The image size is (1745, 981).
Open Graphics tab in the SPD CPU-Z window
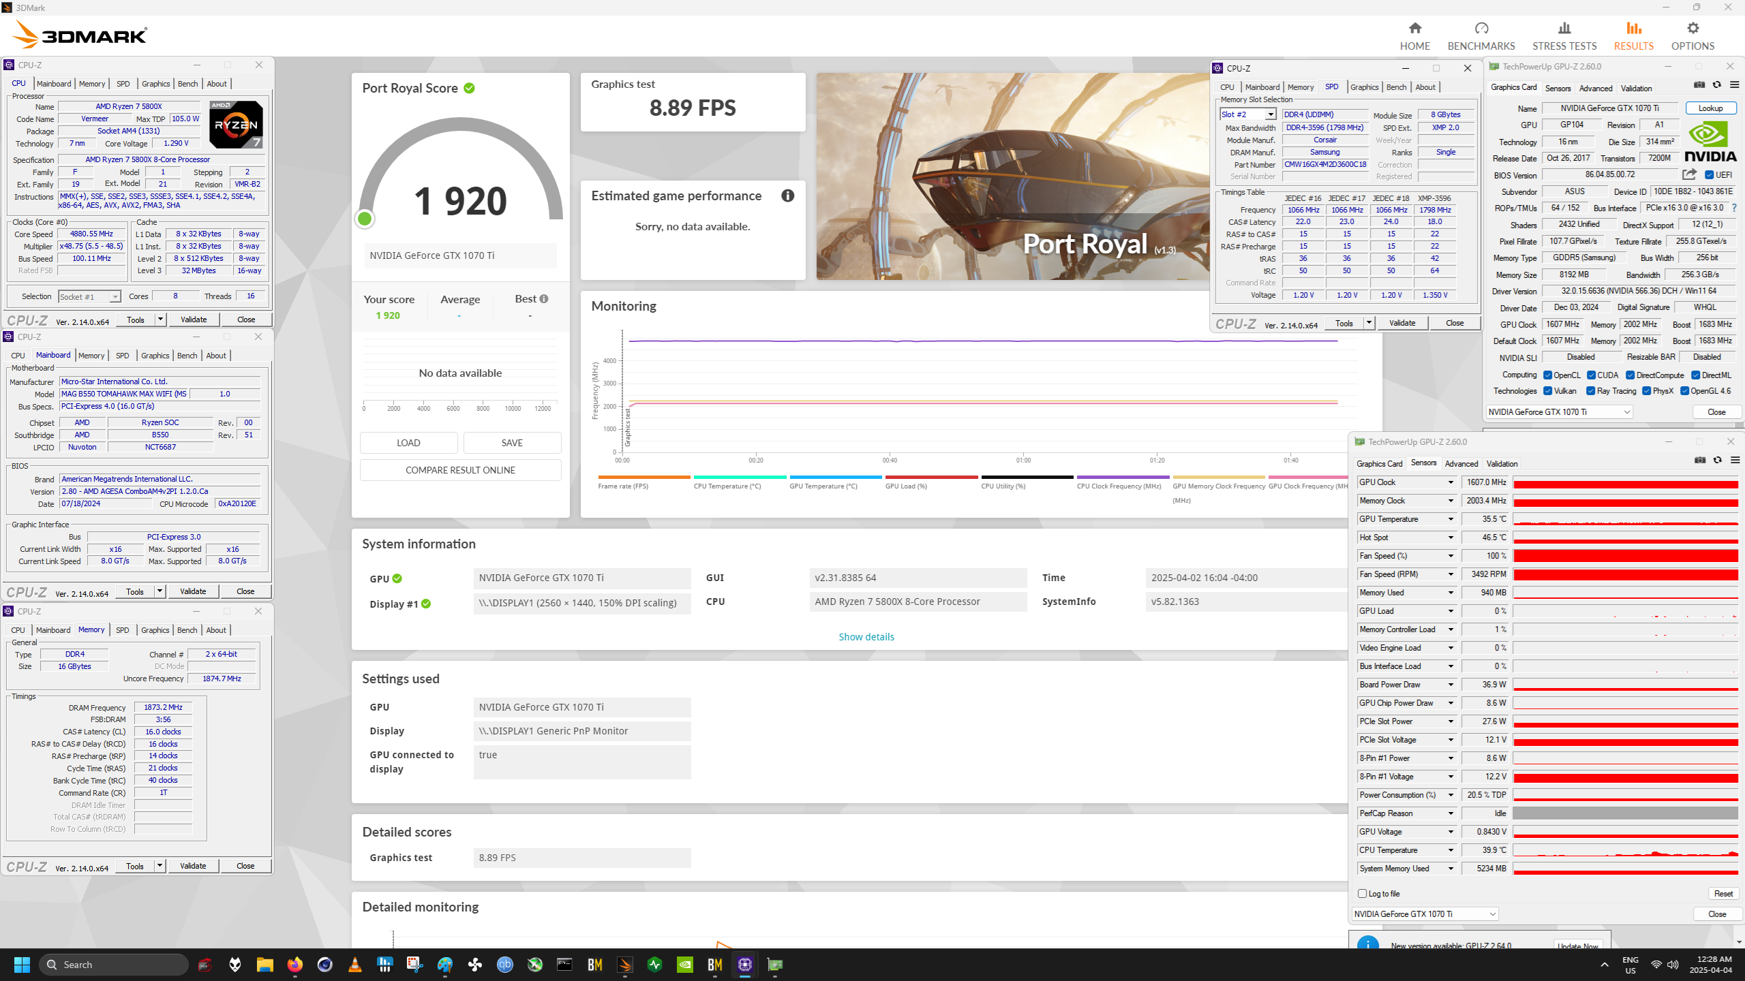(1364, 87)
